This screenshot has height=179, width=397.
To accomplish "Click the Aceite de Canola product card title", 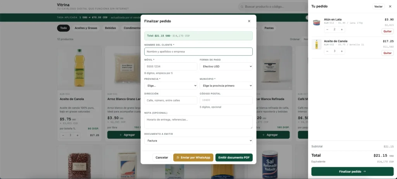I will [72, 99].
